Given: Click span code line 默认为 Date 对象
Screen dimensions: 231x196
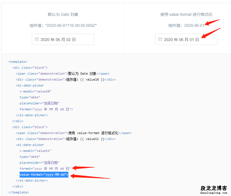Looking at the screenshot, I should pos(63,74).
